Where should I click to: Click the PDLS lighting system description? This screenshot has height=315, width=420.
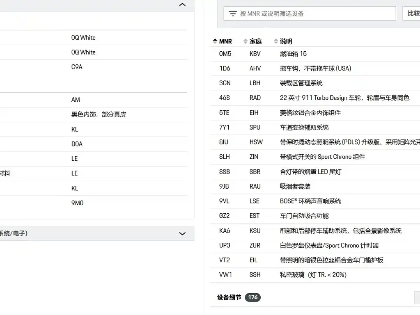[x=350, y=142]
